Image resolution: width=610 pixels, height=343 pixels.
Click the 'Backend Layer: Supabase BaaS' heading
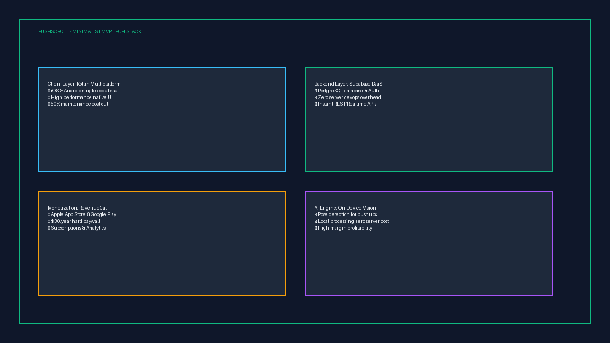pos(348,84)
